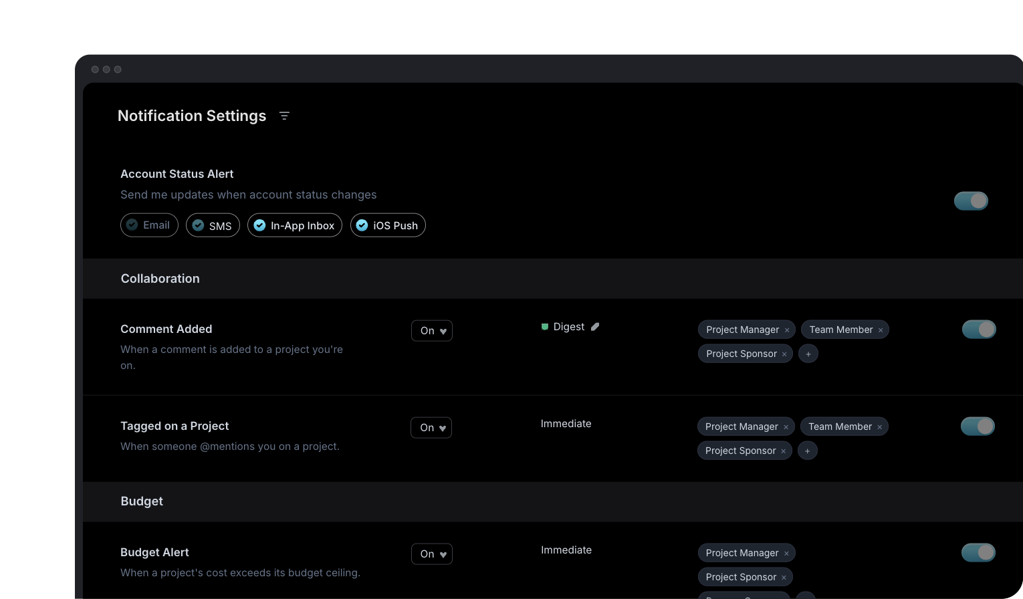Viewport: 1023px width, 599px height.
Task: Click the Digest frequency label
Action: pos(569,327)
